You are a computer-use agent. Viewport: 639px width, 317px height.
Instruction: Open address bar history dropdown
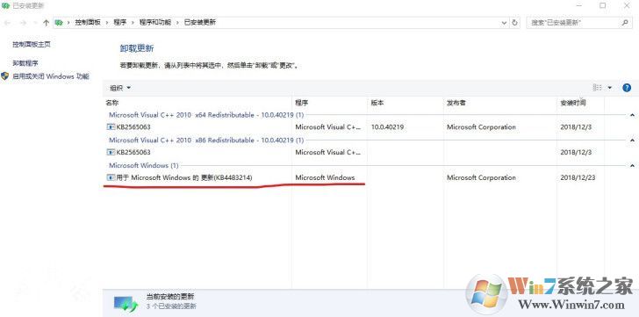pyautogui.click(x=504, y=23)
